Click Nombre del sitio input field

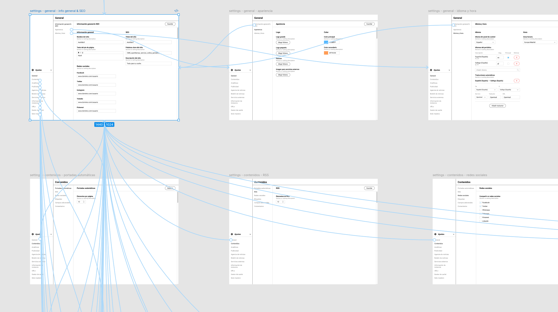coord(100,42)
